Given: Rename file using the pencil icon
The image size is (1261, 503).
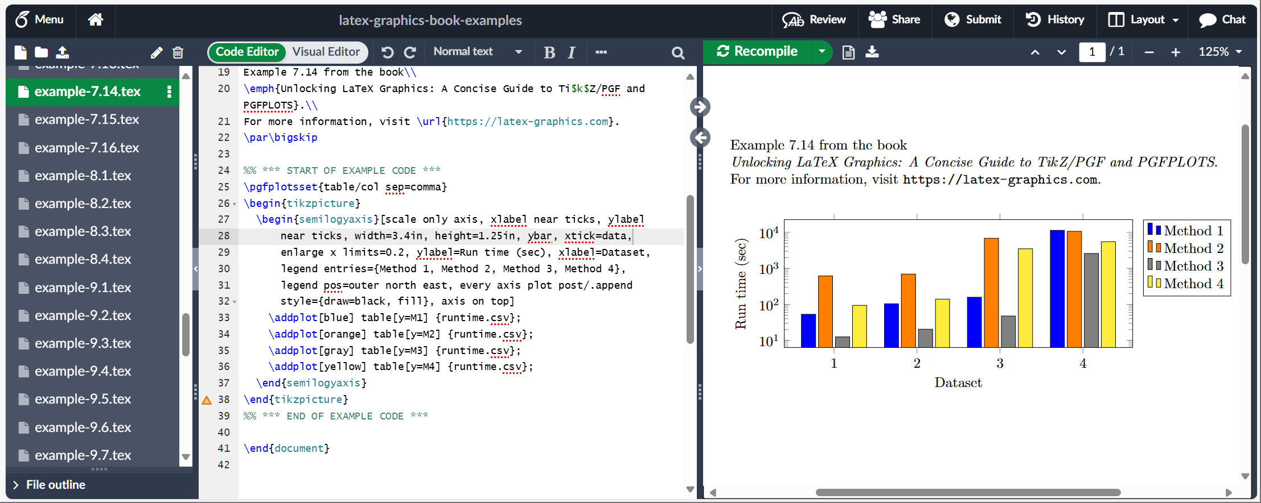Looking at the screenshot, I should (x=157, y=53).
